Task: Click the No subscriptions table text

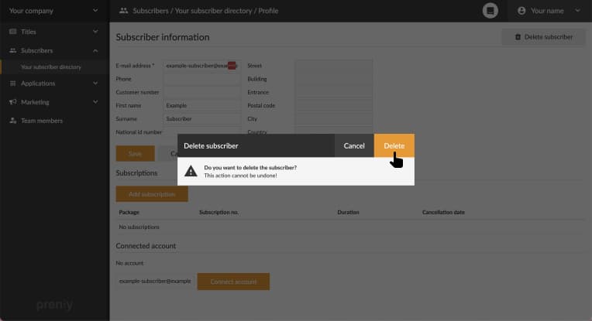Action: coord(139,227)
